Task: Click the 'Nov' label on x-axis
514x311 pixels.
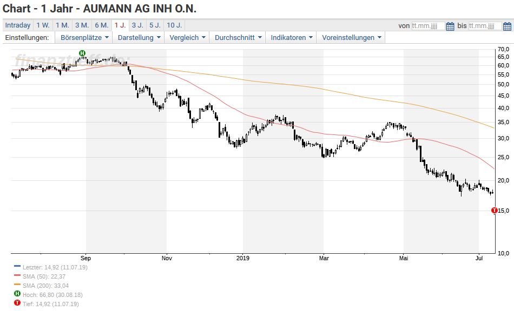Action: point(167,258)
